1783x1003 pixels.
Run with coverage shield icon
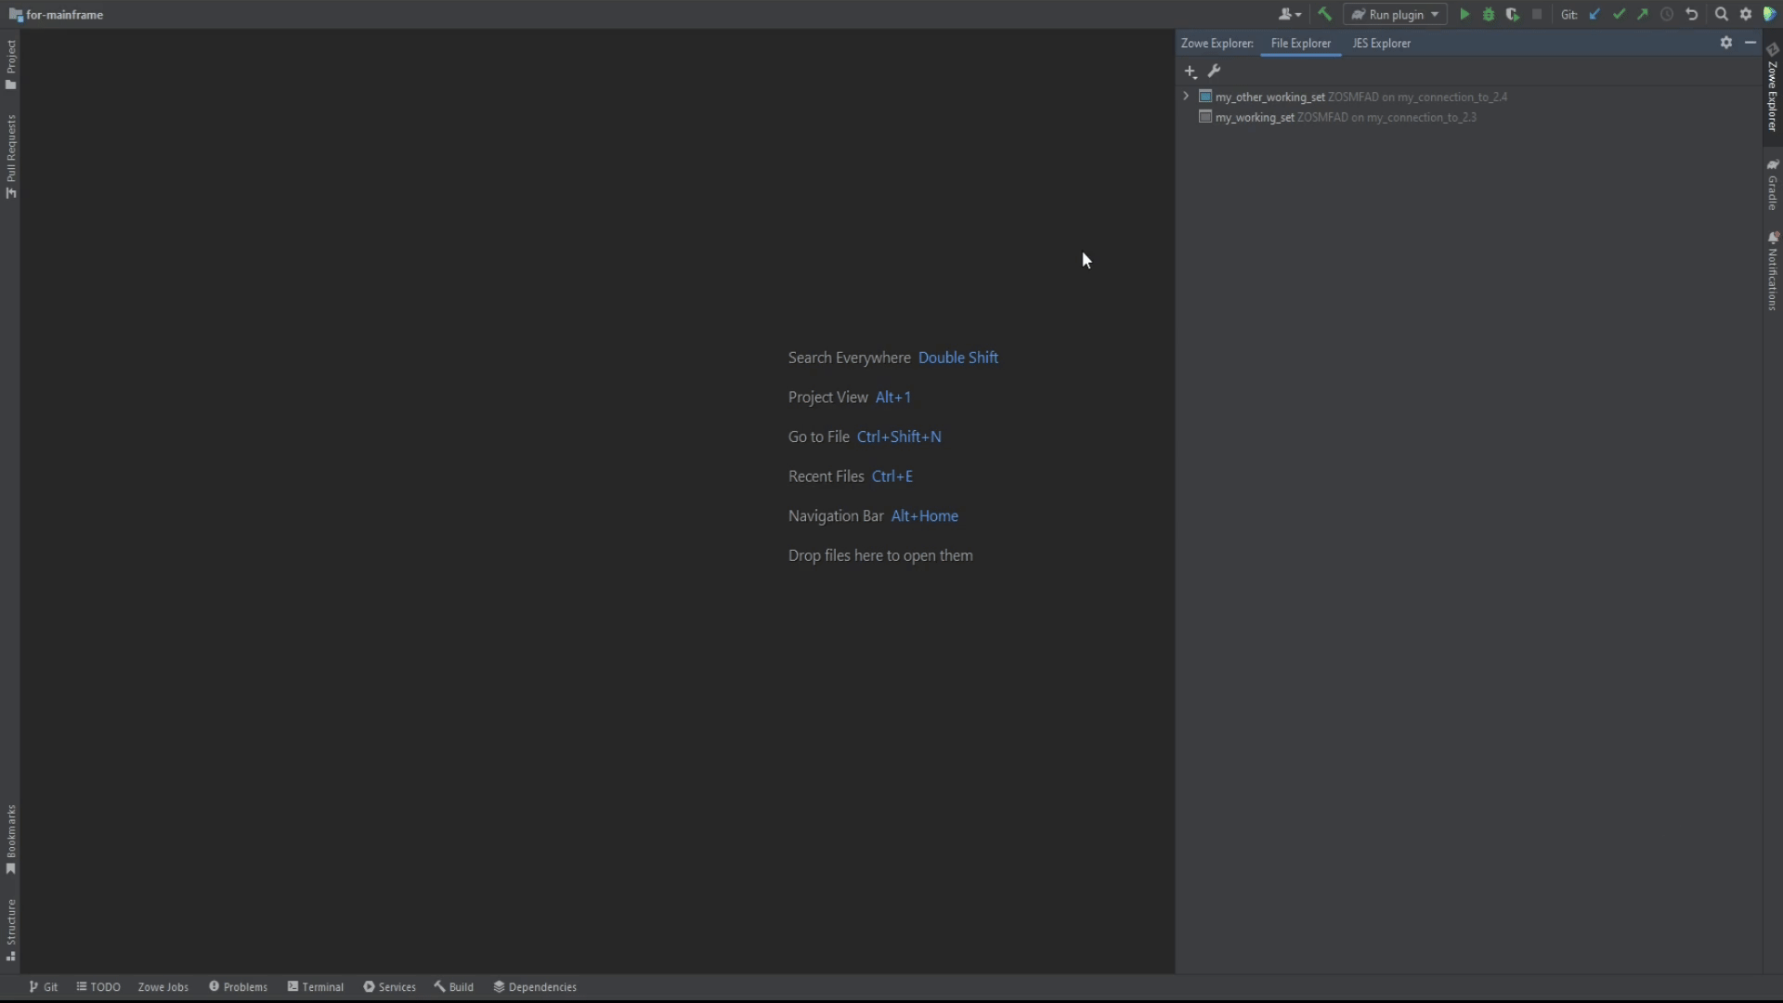(1513, 15)
